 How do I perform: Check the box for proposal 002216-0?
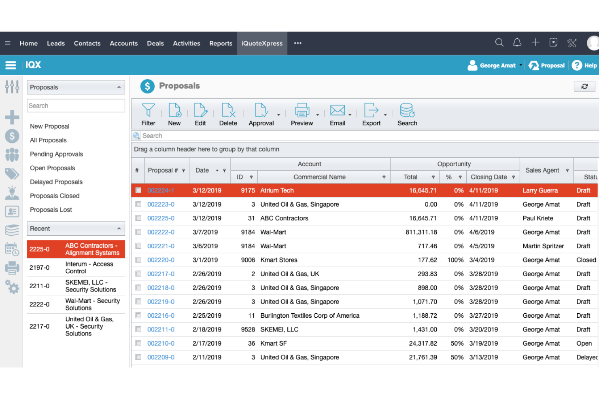pos(138,315)
